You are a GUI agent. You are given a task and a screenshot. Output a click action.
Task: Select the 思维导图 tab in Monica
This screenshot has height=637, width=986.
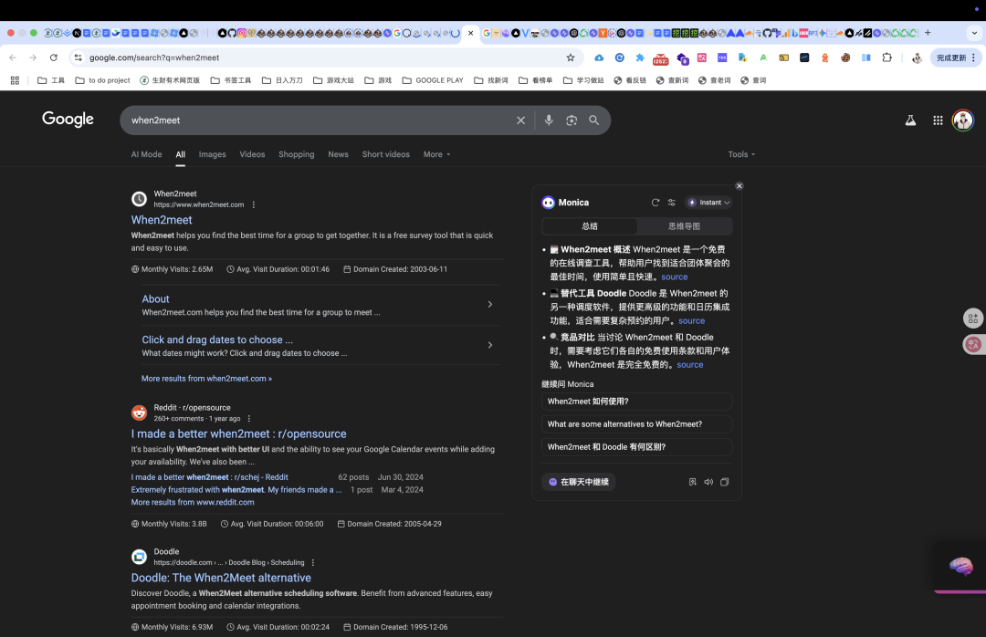[684, 226]
